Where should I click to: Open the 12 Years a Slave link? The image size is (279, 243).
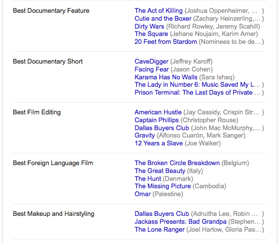pyautogui.click(x=159, y=143)
